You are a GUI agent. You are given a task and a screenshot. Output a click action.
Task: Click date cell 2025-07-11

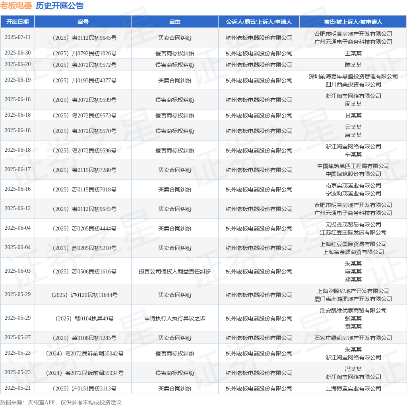[x=17, y=37]
